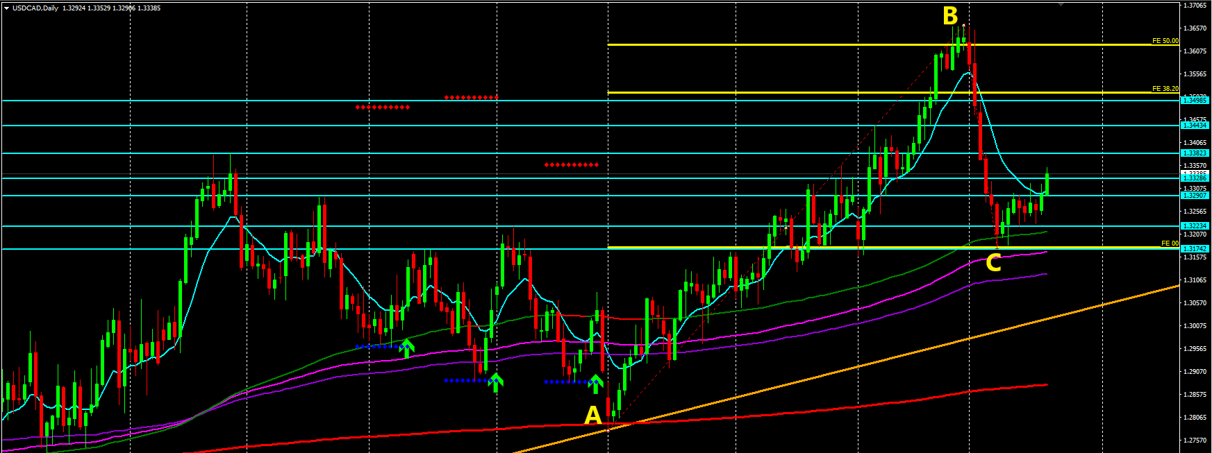1212x453 pixels.
Task: Select the 1.34985 cyan price tag
Action: [1195, 101]
